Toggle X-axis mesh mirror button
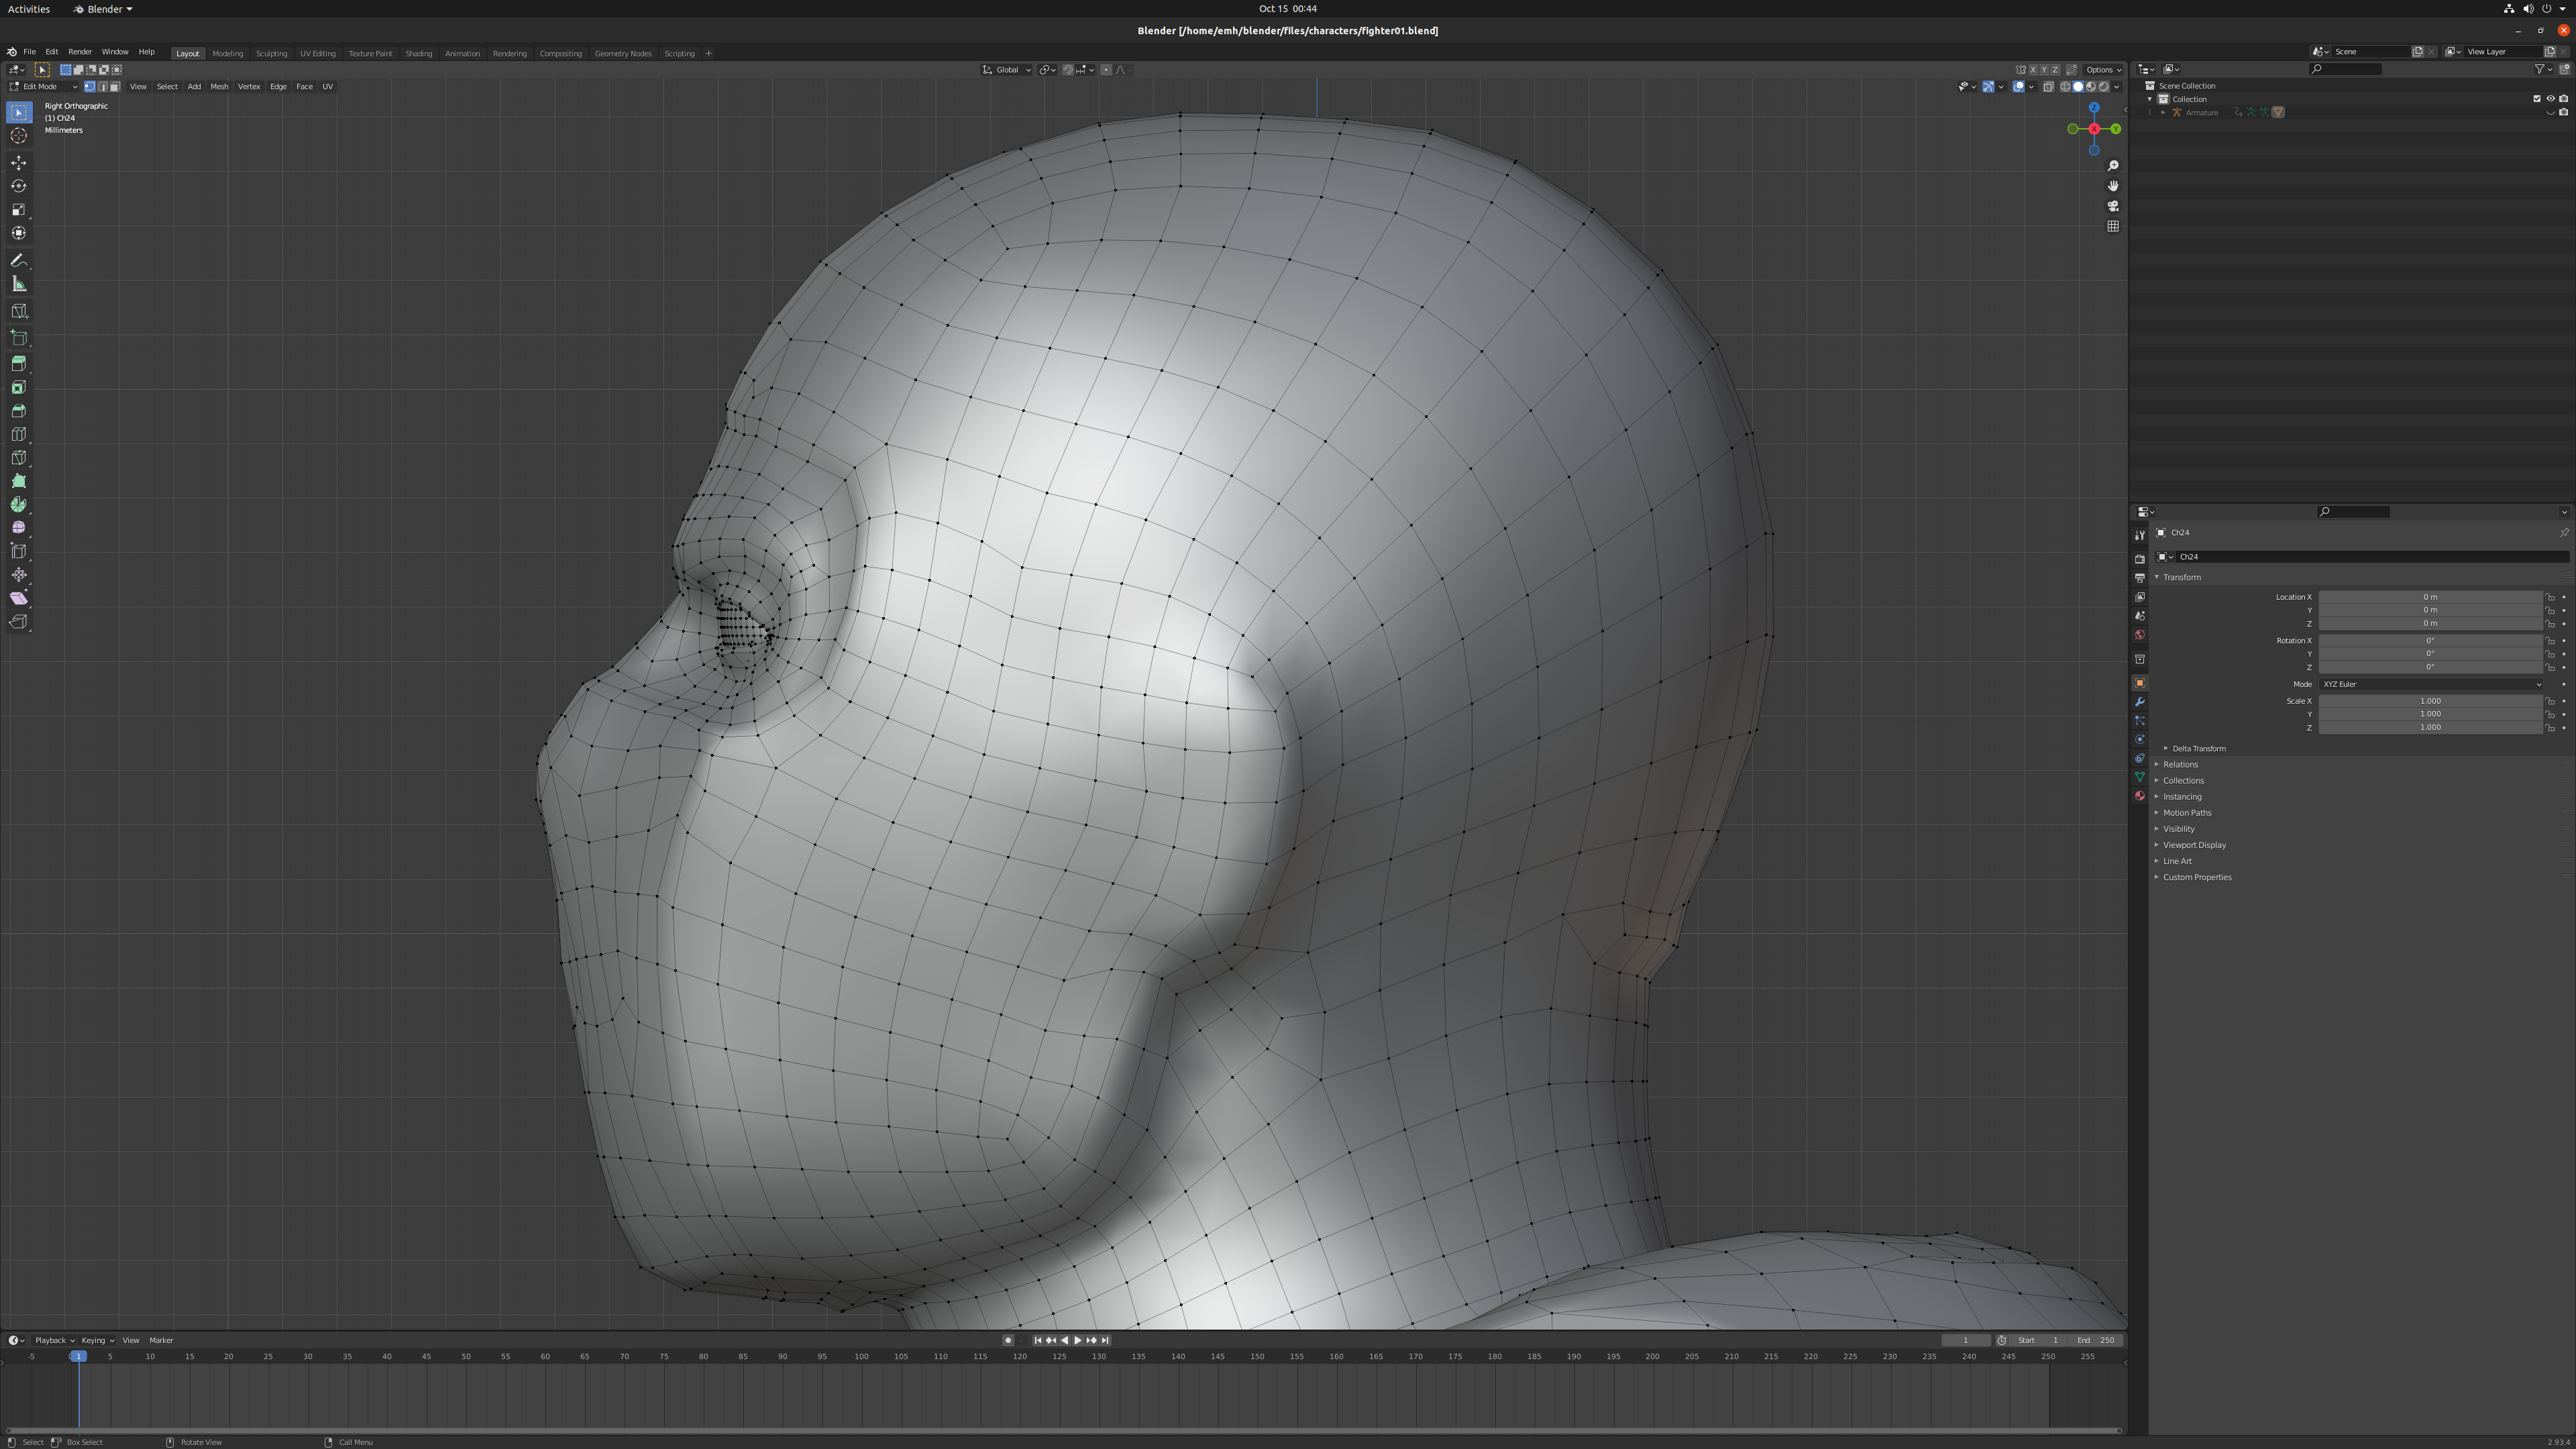 pos(2033,70)
